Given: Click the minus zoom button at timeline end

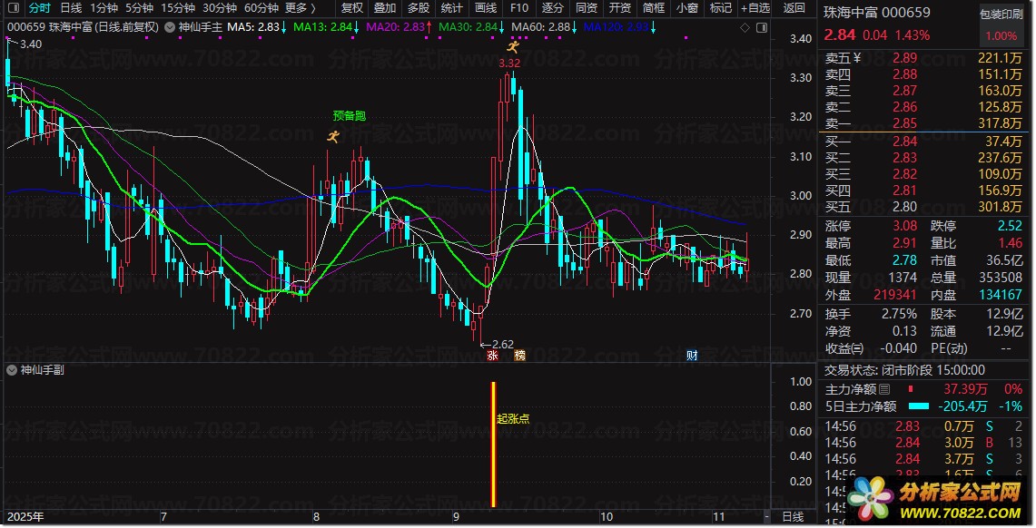Looking at the screenshot, I should click(766, 517).
